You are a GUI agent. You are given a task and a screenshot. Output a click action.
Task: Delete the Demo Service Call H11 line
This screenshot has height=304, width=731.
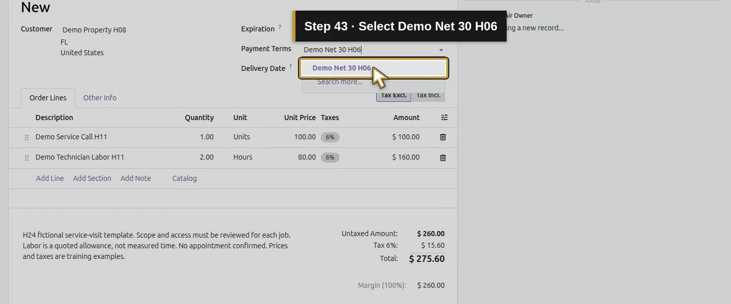(443, 137)
